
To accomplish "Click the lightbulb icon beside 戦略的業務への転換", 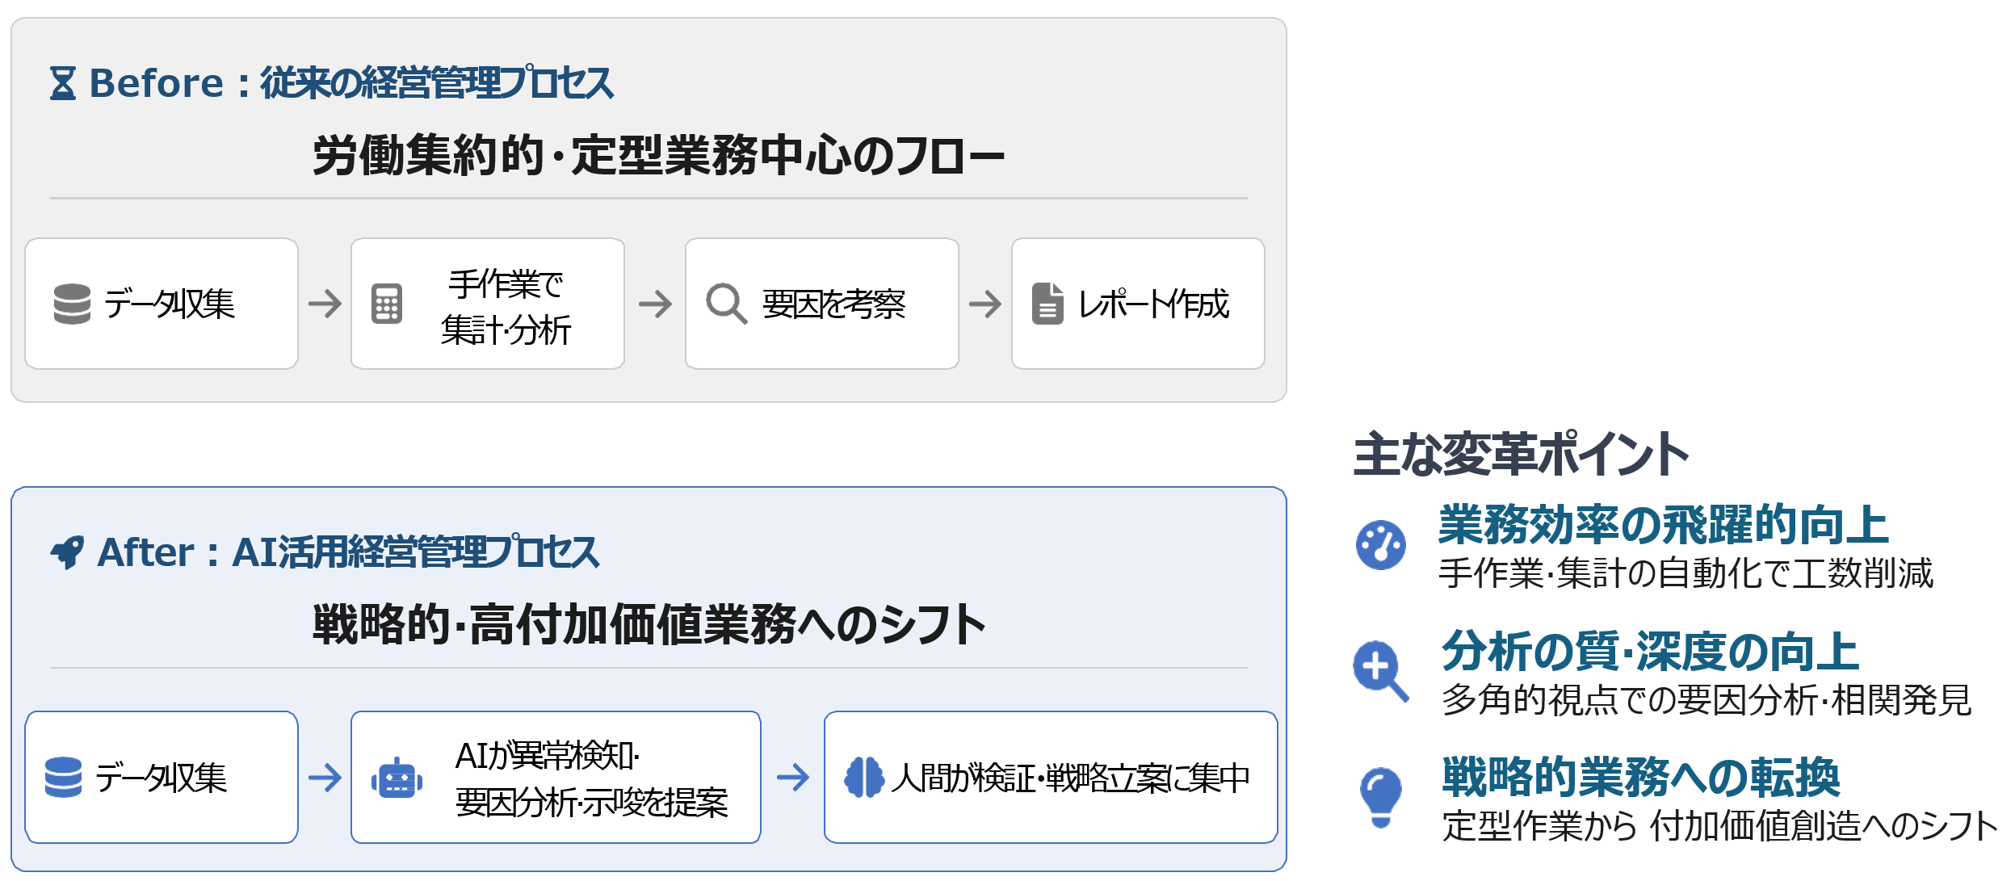I will pos(1381,797).
